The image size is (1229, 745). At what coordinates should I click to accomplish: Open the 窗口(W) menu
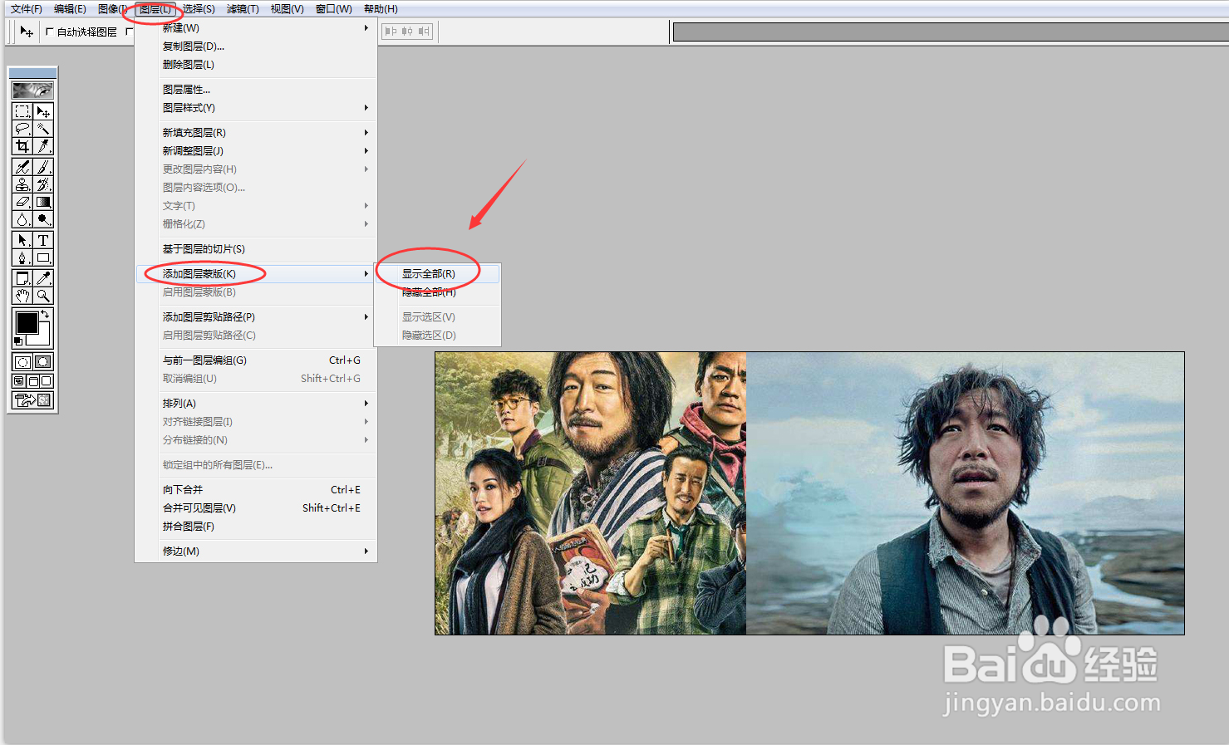coord(333,9)
